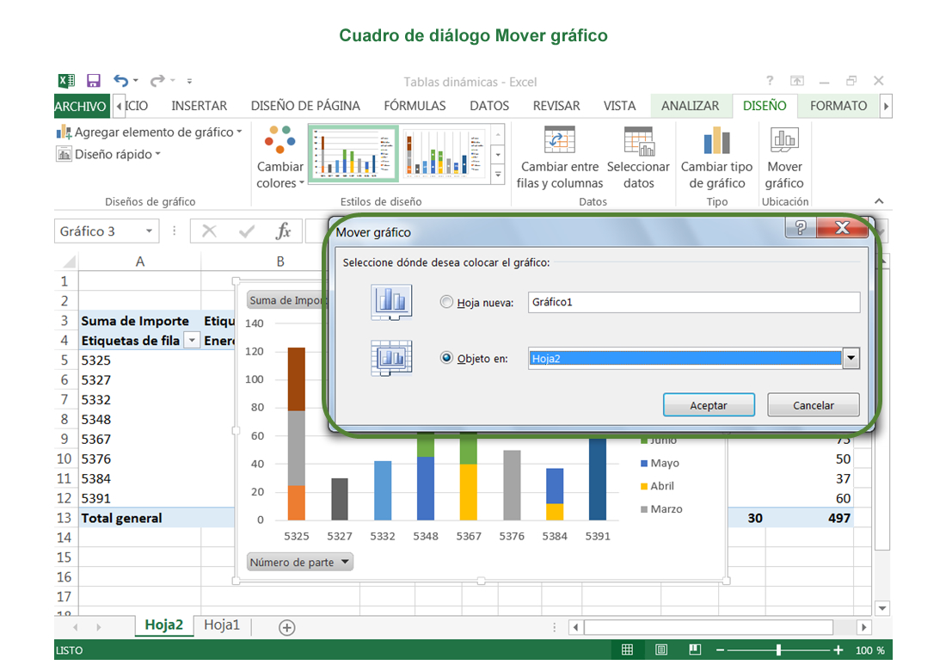
Task: Click the horizontal scrollbar right arrow
Action: [863, 627]
